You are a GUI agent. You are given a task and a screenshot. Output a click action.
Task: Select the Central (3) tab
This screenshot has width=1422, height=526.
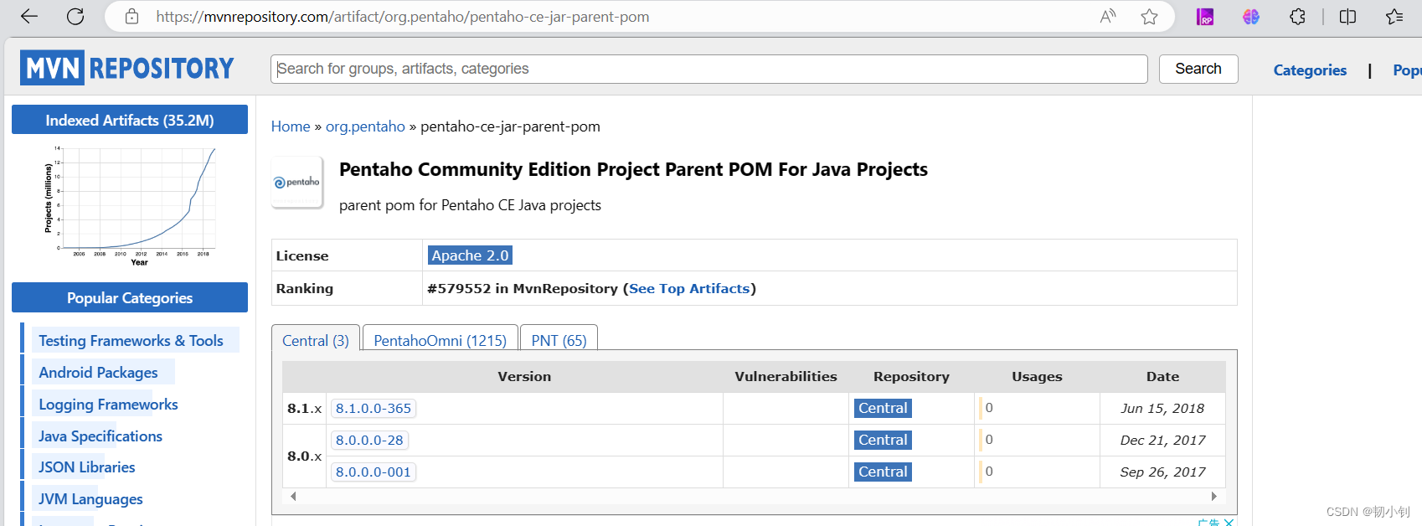(316, 340)
